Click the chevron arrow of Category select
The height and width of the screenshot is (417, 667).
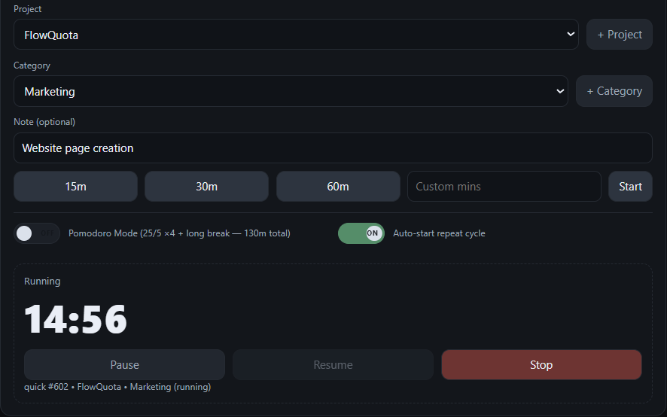(560, 91)
